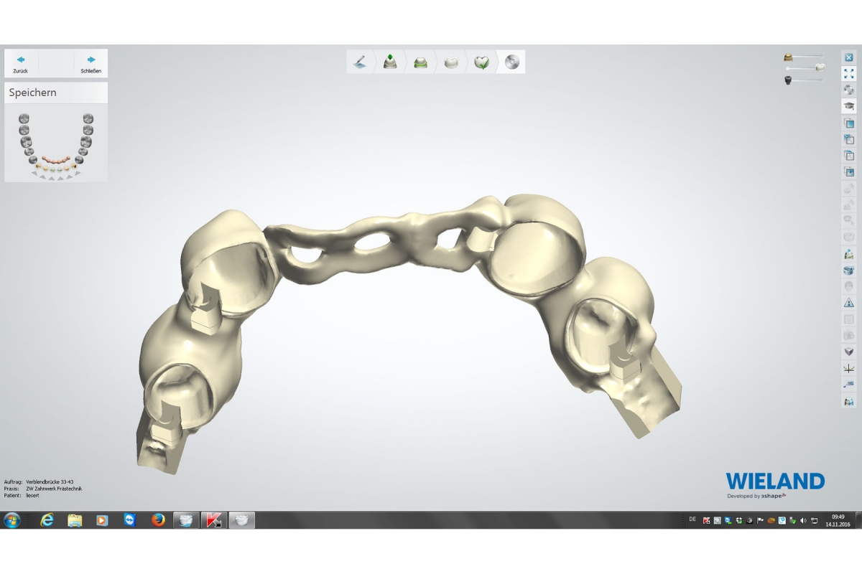Open the Windows Start menu
Screen dimensions: 862x574
pos(12,520)
